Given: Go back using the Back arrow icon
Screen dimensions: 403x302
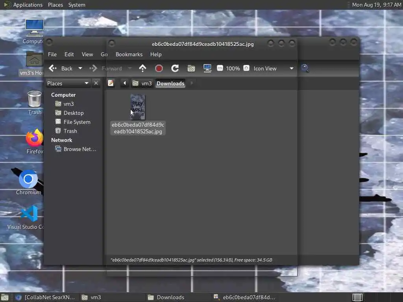Looking at the screenshot, I should point(53,68).
